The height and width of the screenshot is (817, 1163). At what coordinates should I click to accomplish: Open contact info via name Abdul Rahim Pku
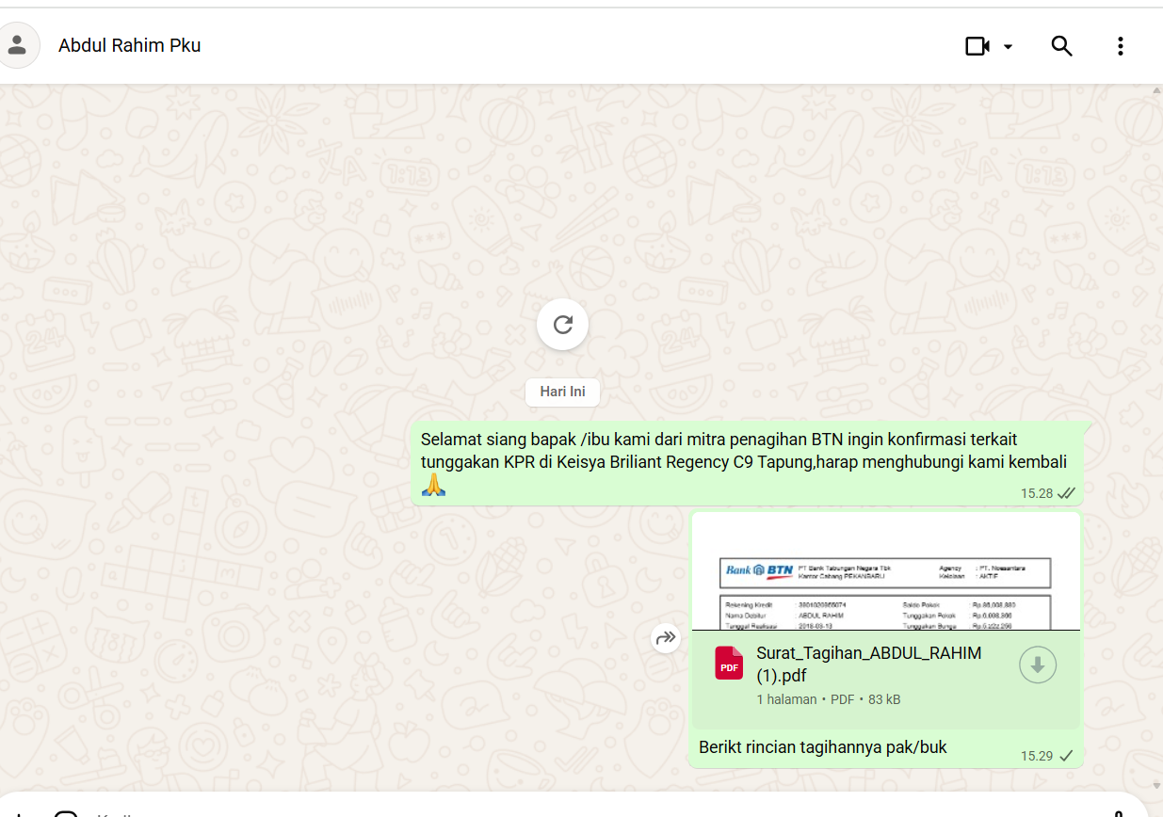(x=129, y=45)
